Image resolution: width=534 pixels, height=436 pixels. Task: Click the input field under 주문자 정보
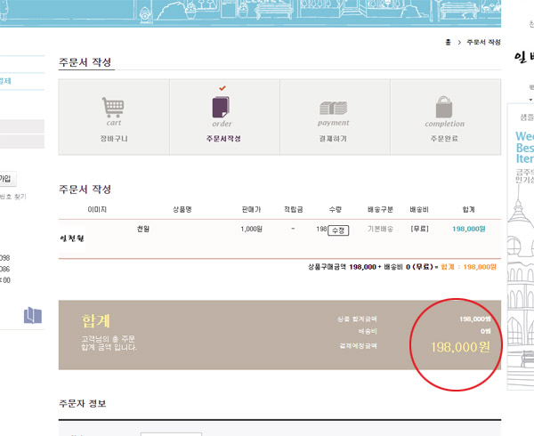pyautogui.click(x=171, y=433)
